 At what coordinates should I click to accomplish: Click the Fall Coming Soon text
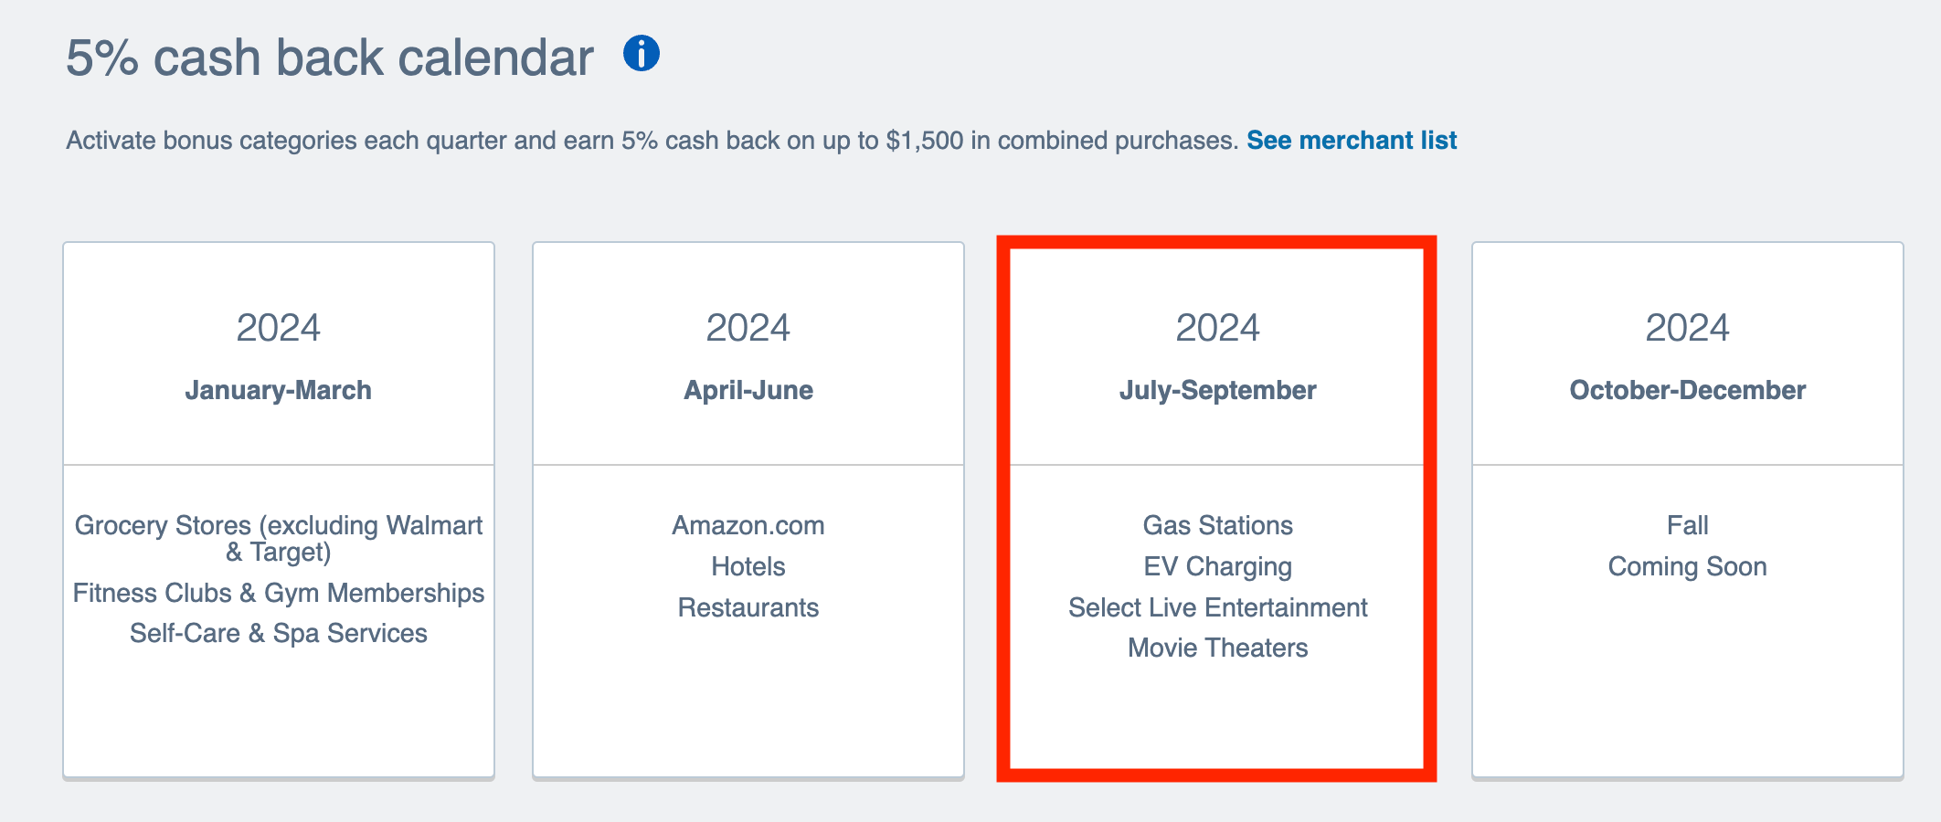click(x=1687, y=546)
